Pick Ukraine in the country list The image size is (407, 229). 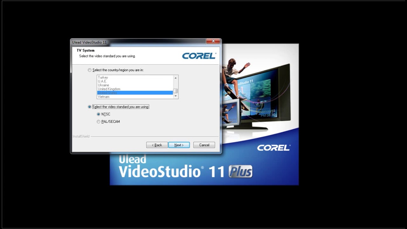135,85
